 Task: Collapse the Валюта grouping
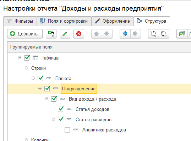[x=33, y=78]
